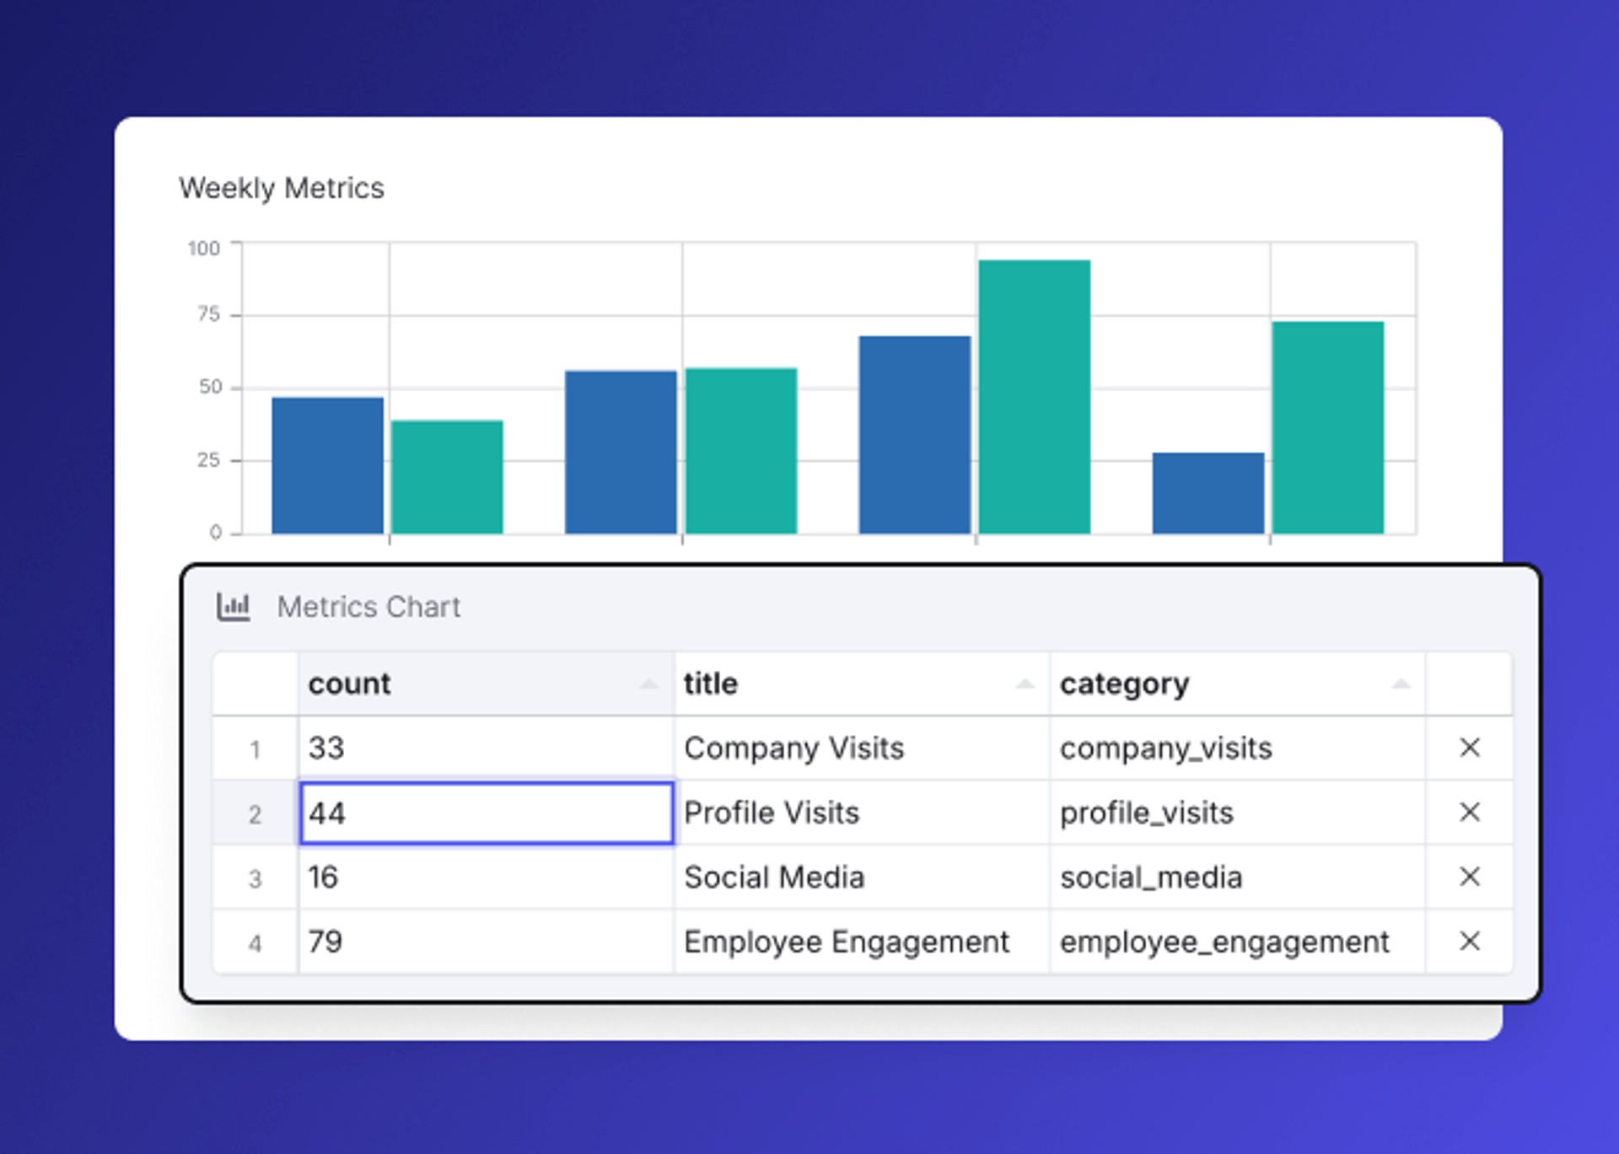Click the employee_engagement category cell
Image resolution: width=1619 pixels, height=1154 pixels.
(x=1236, y=941)
